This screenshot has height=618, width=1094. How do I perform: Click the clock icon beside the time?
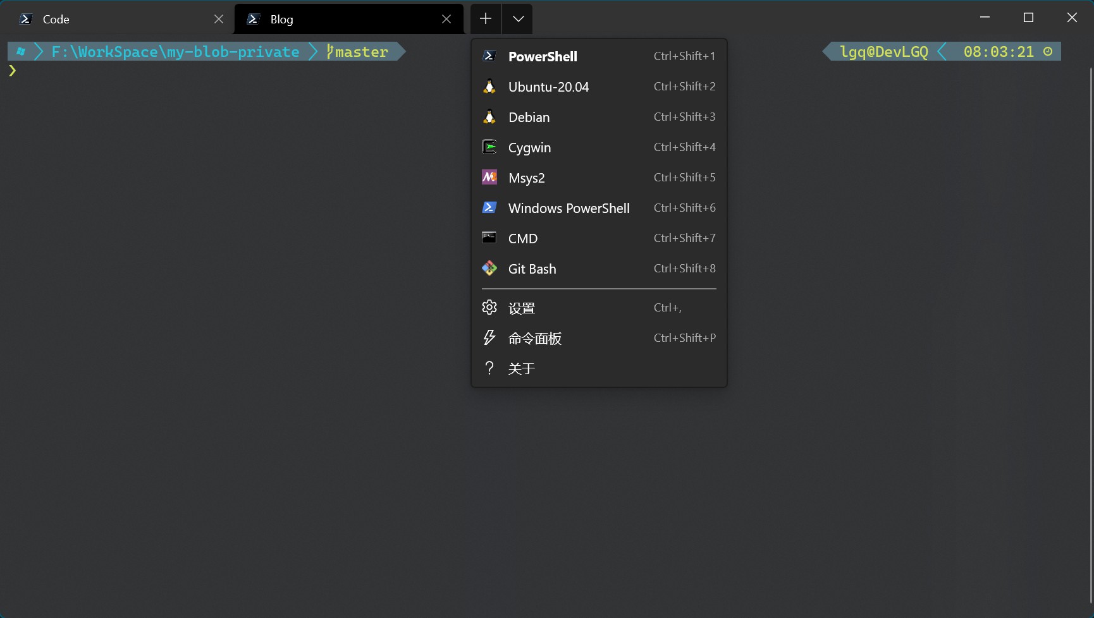(x=1048, y=51)
